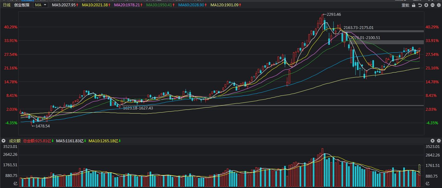The height and width of the screenshot is (188, 442).
Task: Open volume panel settings gear
Action: click(x=439, y=141)
